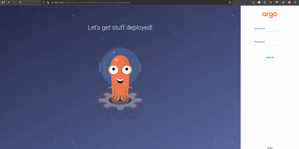Click the SIGN IN button
The height and width of the screenshot is (149, 299).
[270, 58]
